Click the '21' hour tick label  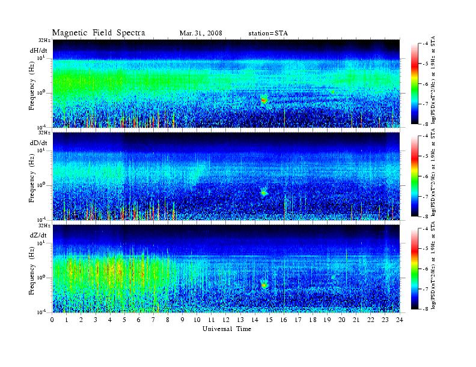pyautogui.click(x=356, y=320)
